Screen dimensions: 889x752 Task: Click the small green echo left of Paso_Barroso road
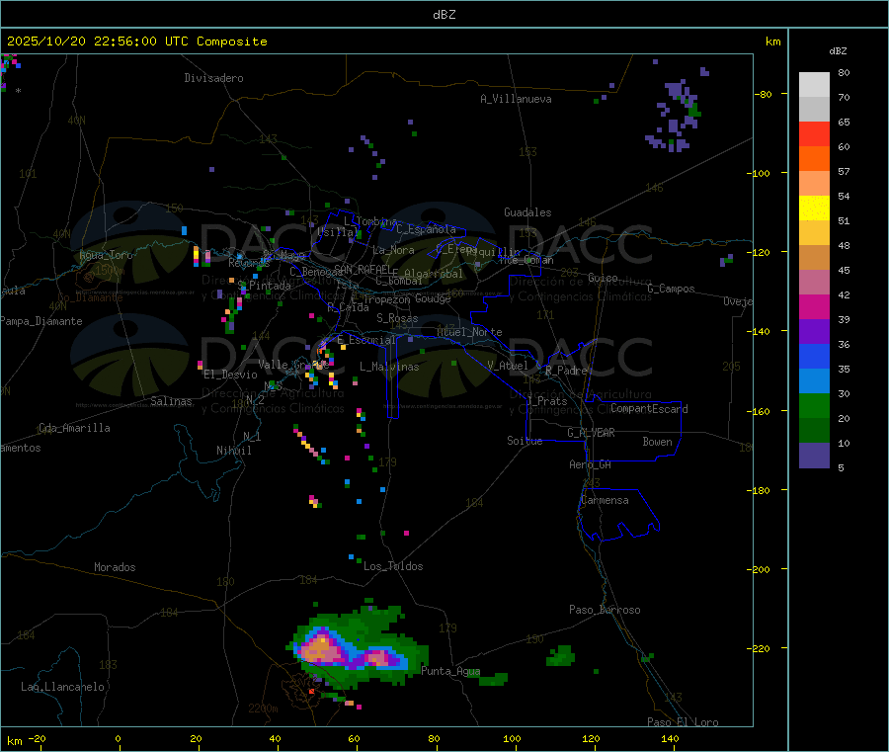coord(561,655)
